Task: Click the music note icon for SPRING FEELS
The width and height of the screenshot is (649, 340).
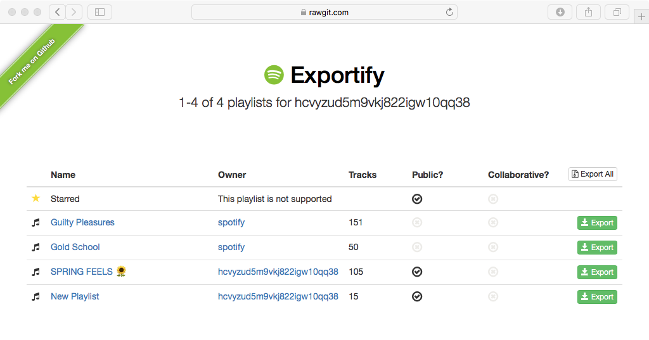Action: 36,272
